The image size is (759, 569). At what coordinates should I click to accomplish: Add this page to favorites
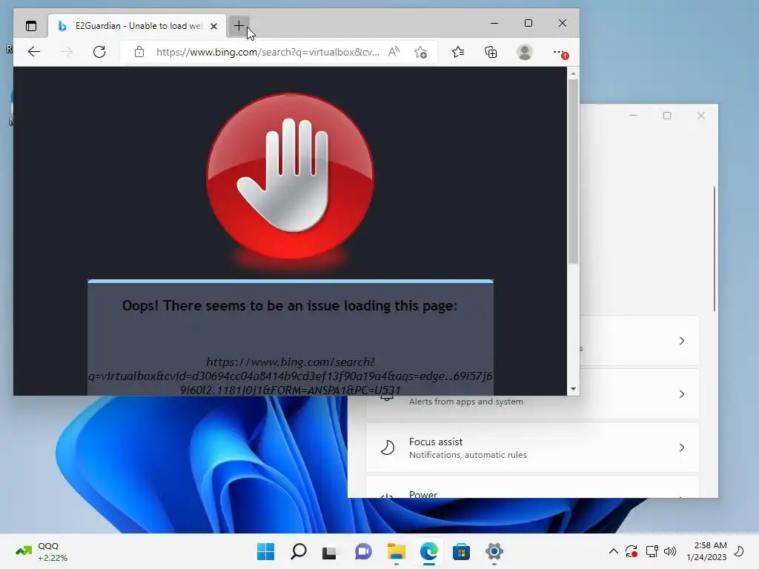(421, 52)
